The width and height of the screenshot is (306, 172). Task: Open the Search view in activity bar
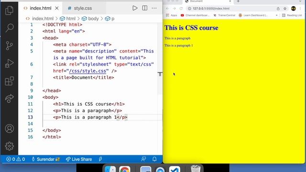pyautogui.click(x=10, y=28)
